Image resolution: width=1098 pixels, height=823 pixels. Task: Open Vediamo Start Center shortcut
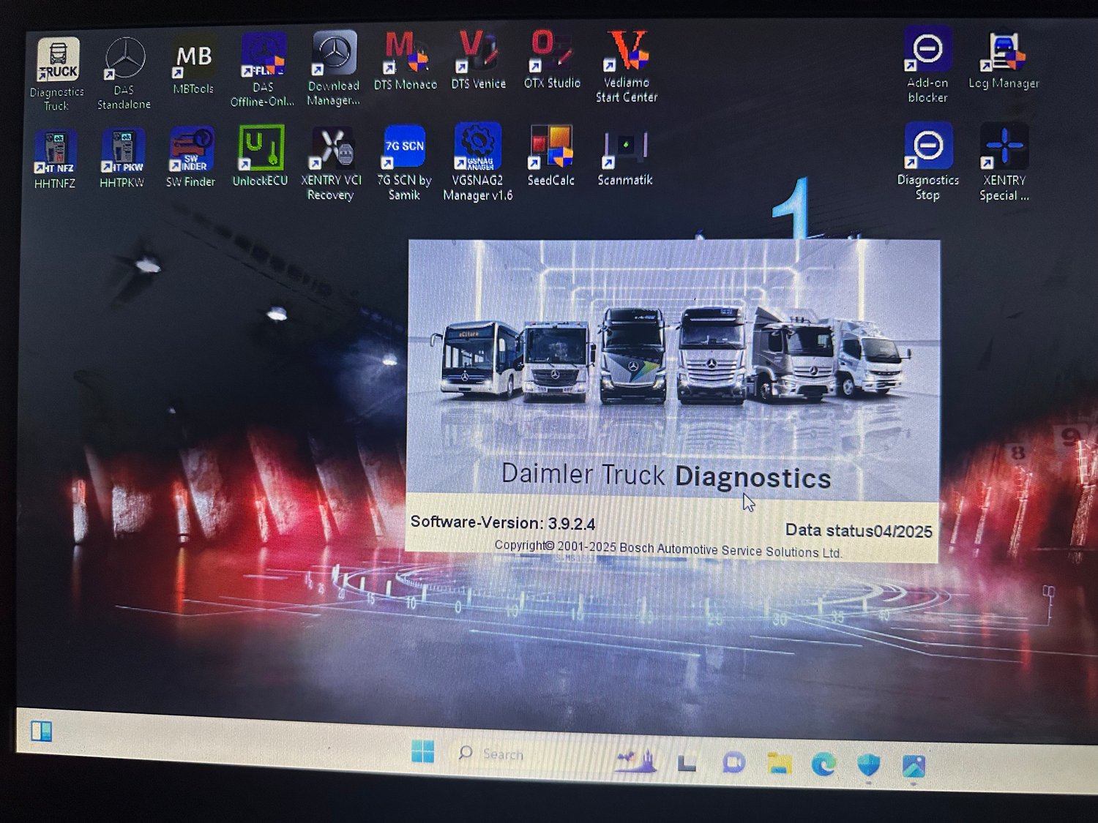[x=627, y=67]
